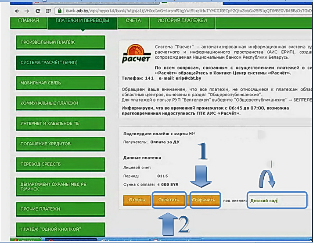
Task: Select ПЕРЕВОД СРЕДСТВ sidebar item
Action: [60, 164]
